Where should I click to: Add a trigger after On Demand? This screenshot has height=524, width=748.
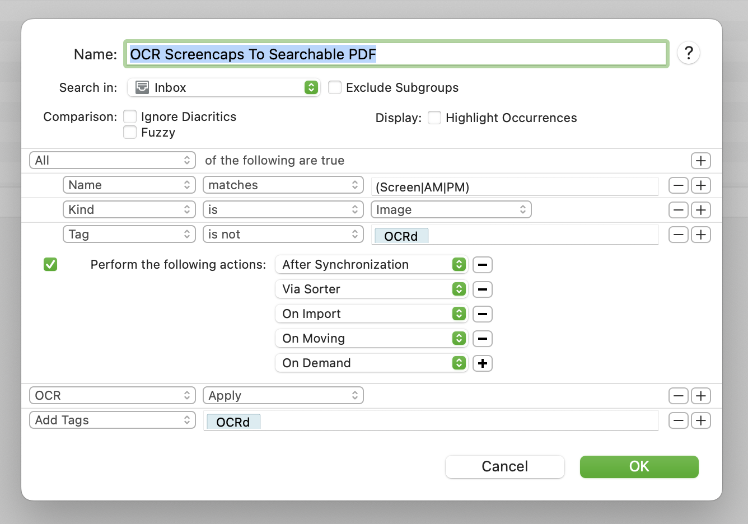pyautogui.click(x=483, y=363)
